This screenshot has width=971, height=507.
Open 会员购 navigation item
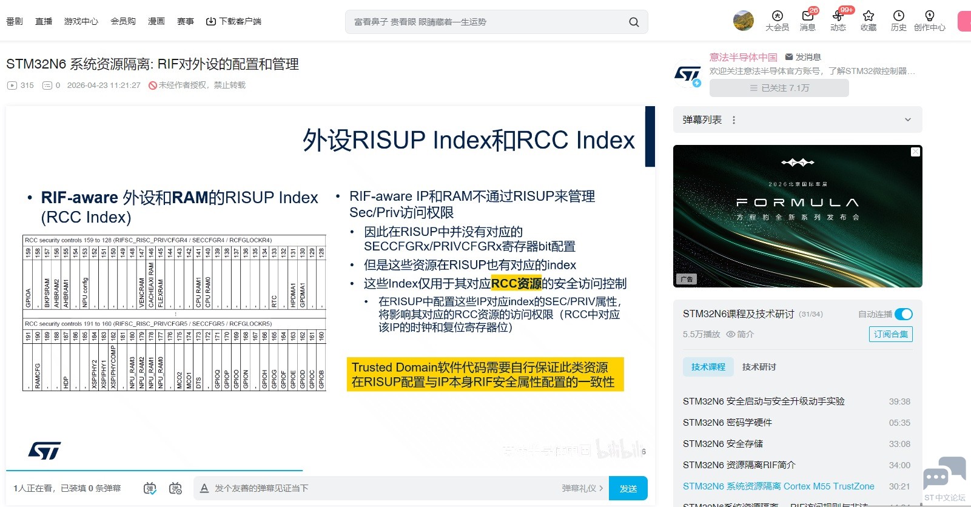(x=123, y=21)
